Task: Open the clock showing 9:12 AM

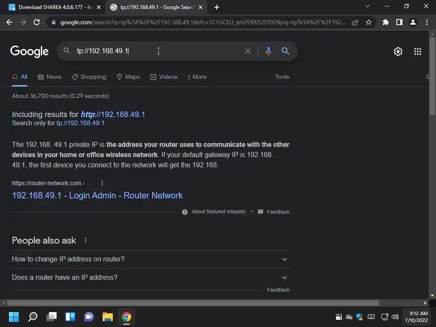Action: pos(416,317)
